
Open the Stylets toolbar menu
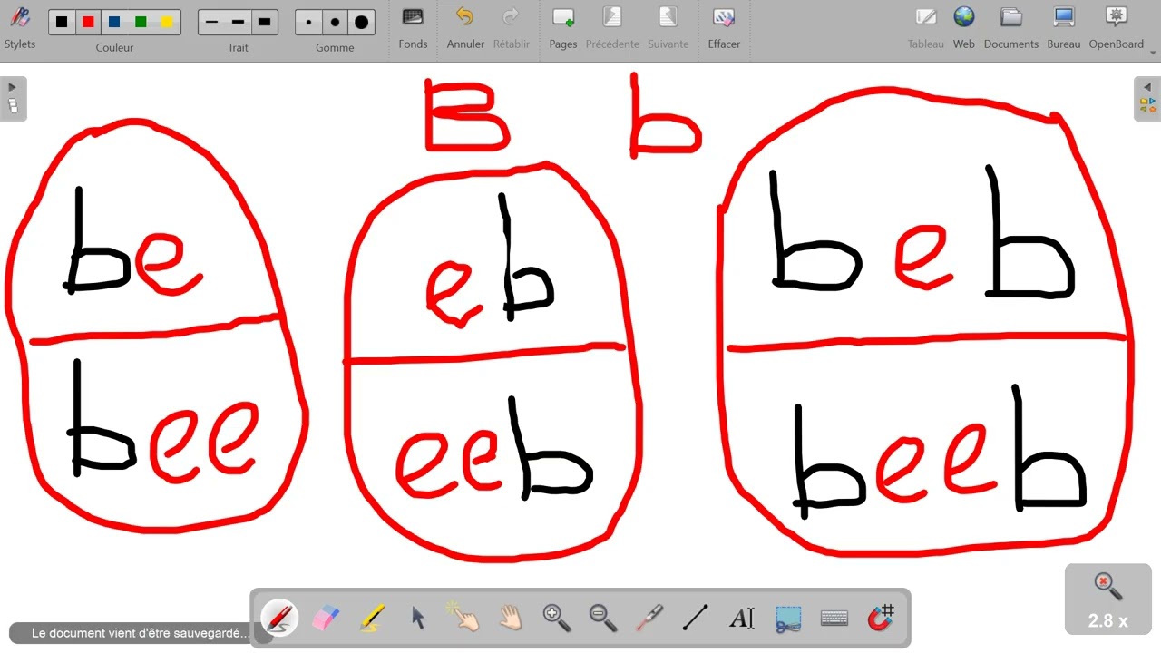pyautogui.click(x=20, y=27)
